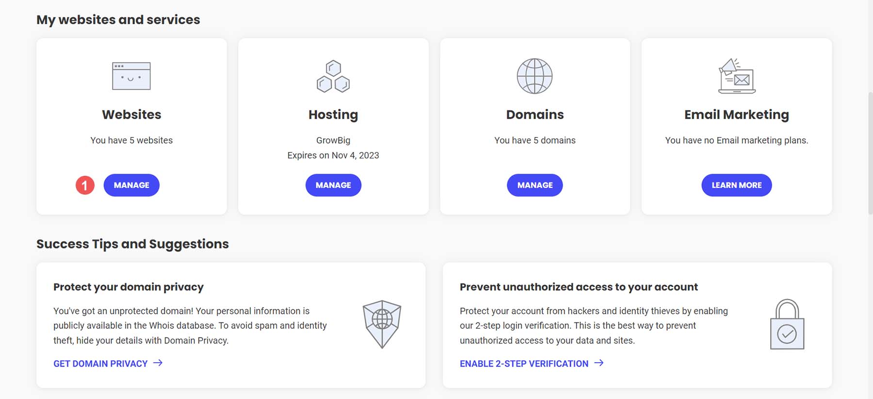
Task: Manage your 5 domains
Action: click(x=535, y=185)
